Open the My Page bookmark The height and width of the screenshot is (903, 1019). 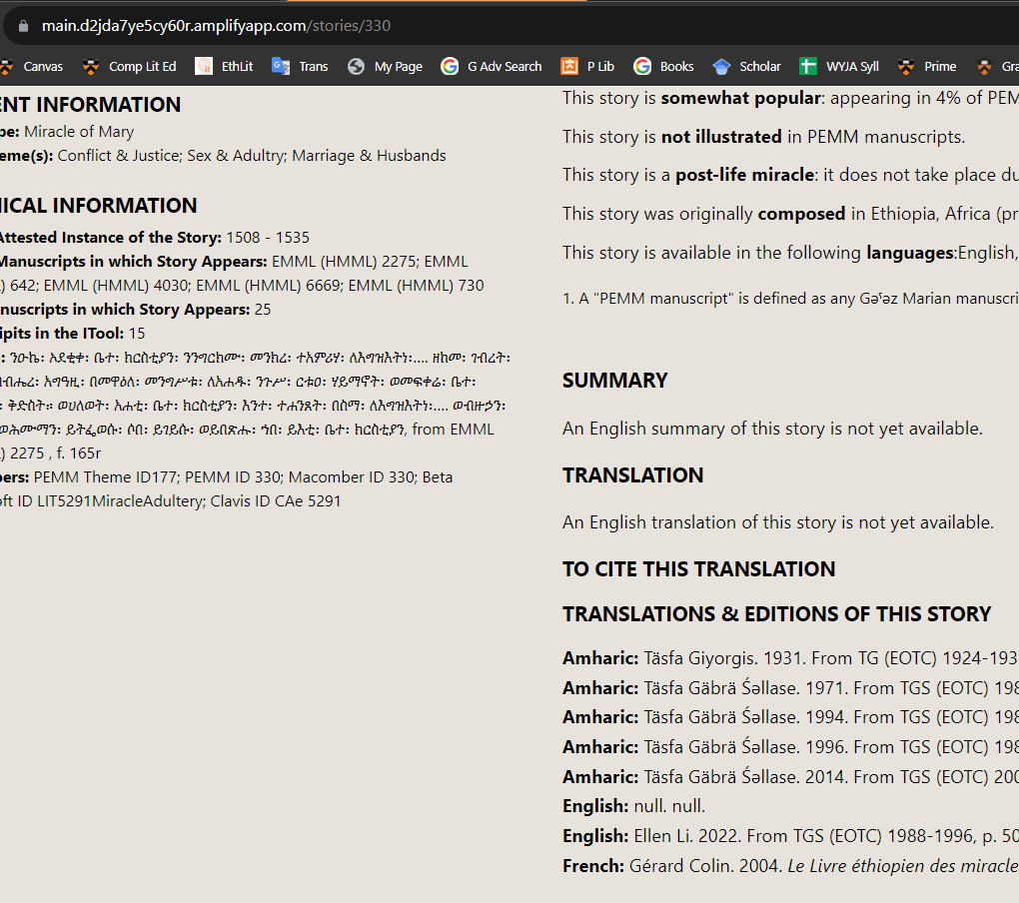tap(397, 66)
